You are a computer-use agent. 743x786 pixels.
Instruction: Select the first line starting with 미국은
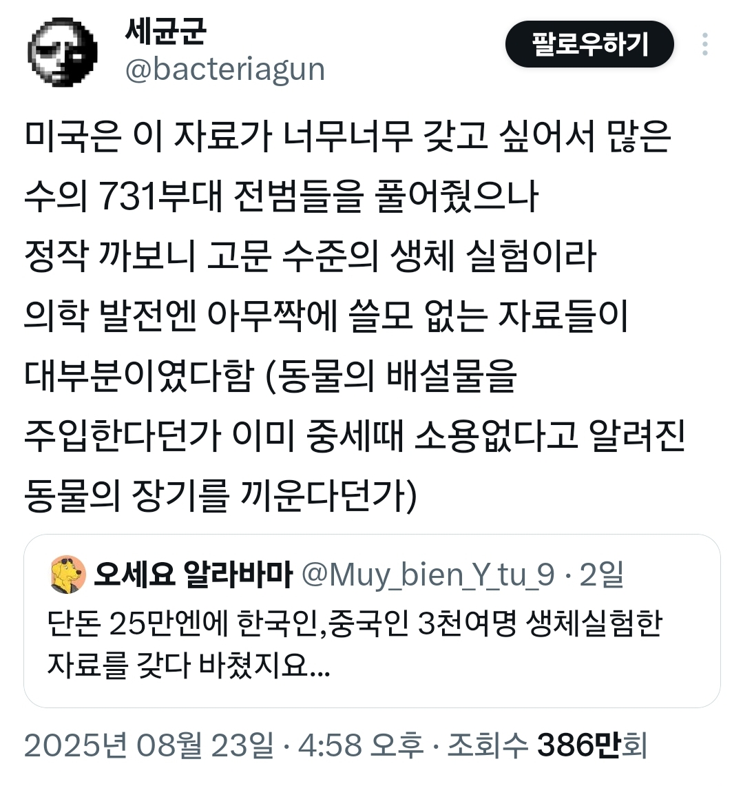pyautogui.click(x=348, y=136)
